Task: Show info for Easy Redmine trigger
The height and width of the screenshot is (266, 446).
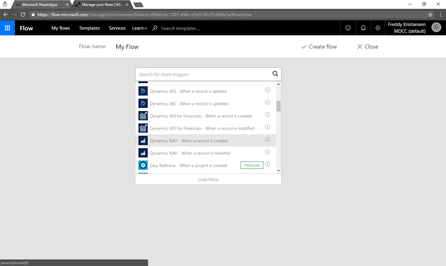Action: coord(267,164)
